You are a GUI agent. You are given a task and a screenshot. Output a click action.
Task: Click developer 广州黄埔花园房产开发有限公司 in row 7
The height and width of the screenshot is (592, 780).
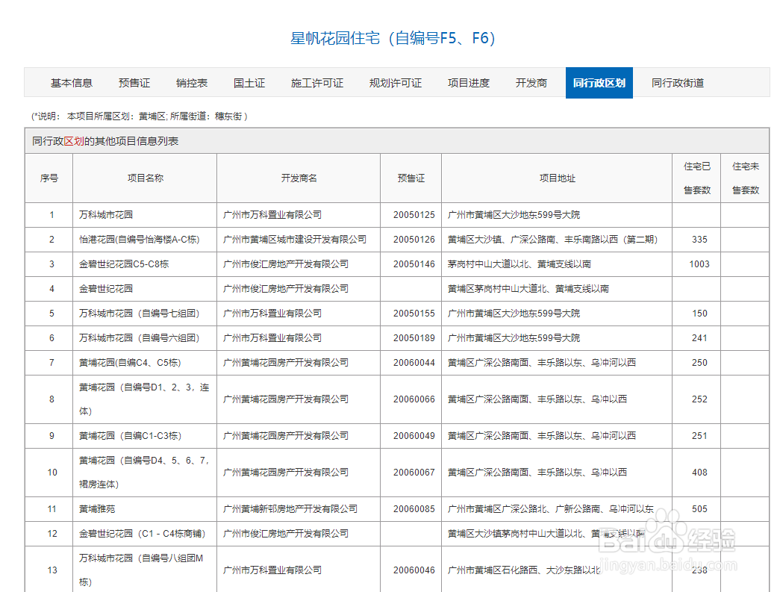[286, 363]
